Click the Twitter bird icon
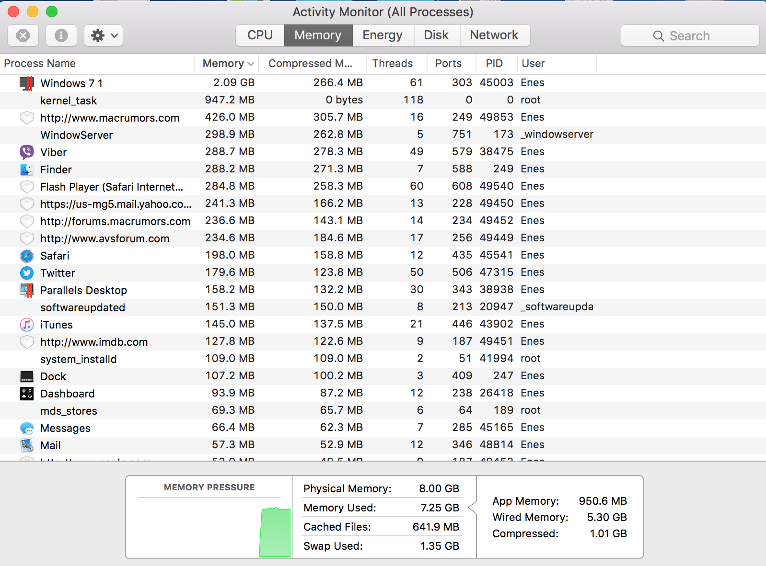766x566 pixels. tap(27, 273)
